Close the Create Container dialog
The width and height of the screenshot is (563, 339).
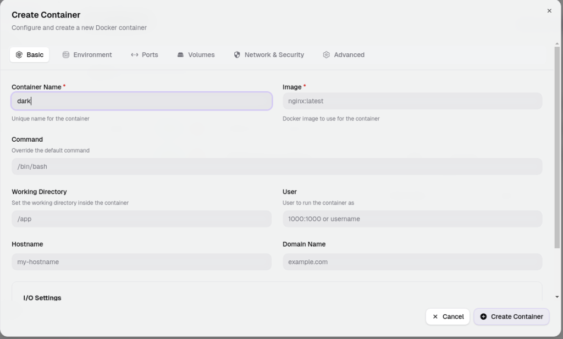click(x=549, y=11)
